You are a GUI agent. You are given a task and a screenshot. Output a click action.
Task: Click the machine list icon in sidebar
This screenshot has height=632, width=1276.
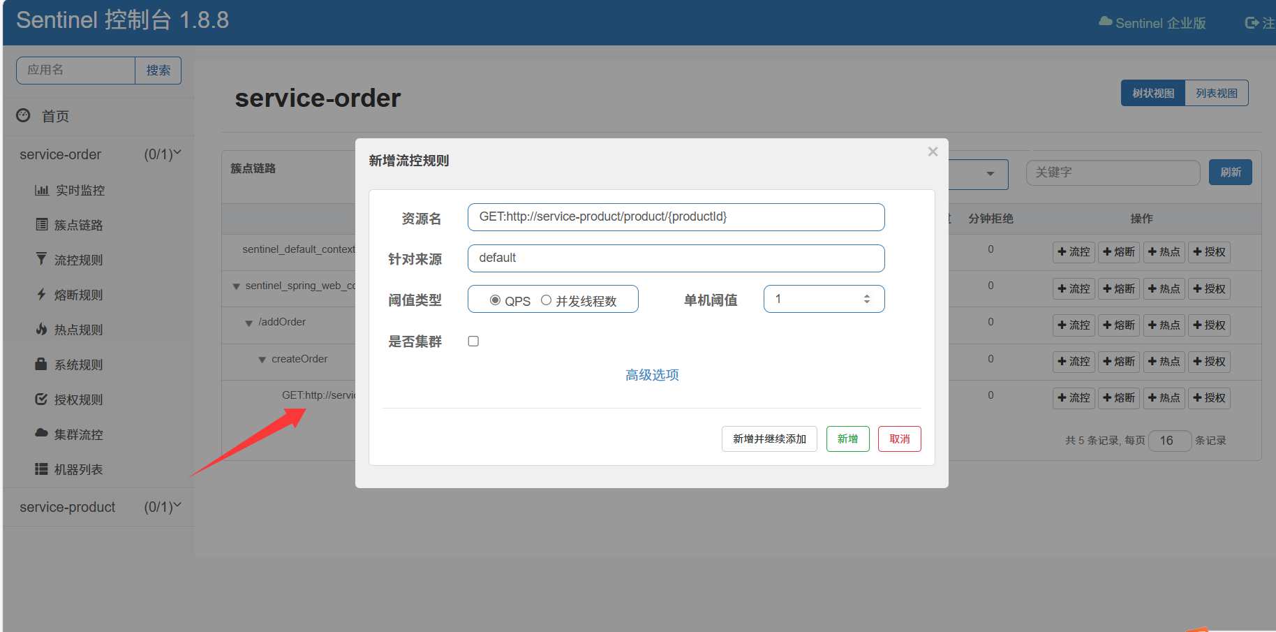point(41,469)
